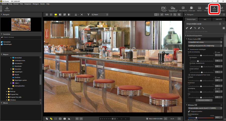Start a slideshow with the Diashow icon

pyautogui.click(x=199, y=9)
